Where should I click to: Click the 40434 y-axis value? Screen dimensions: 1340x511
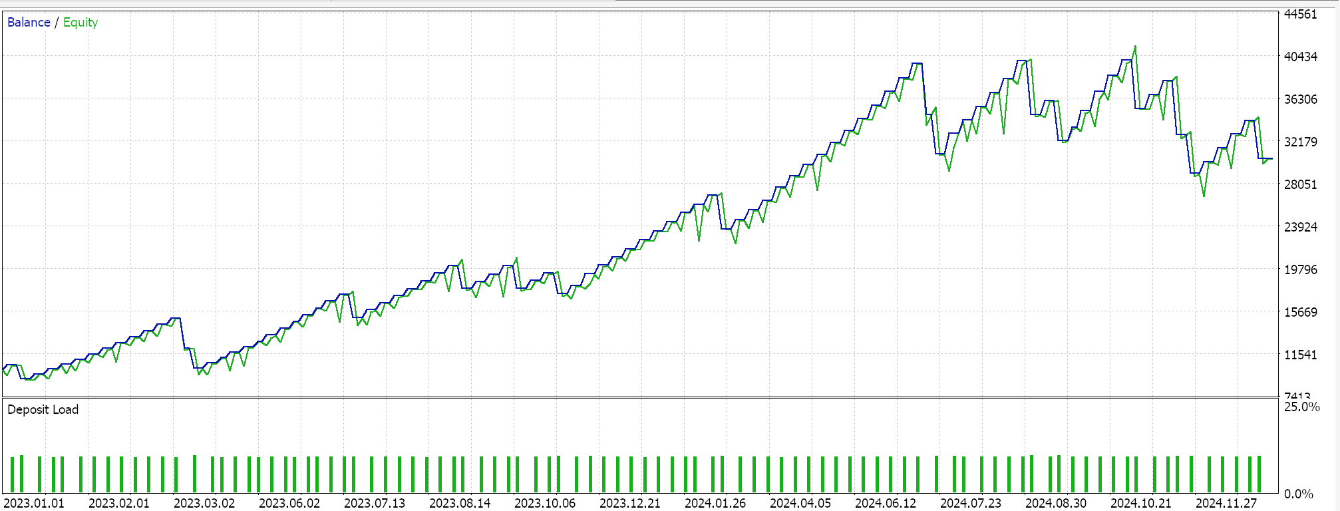[1300, 57]
